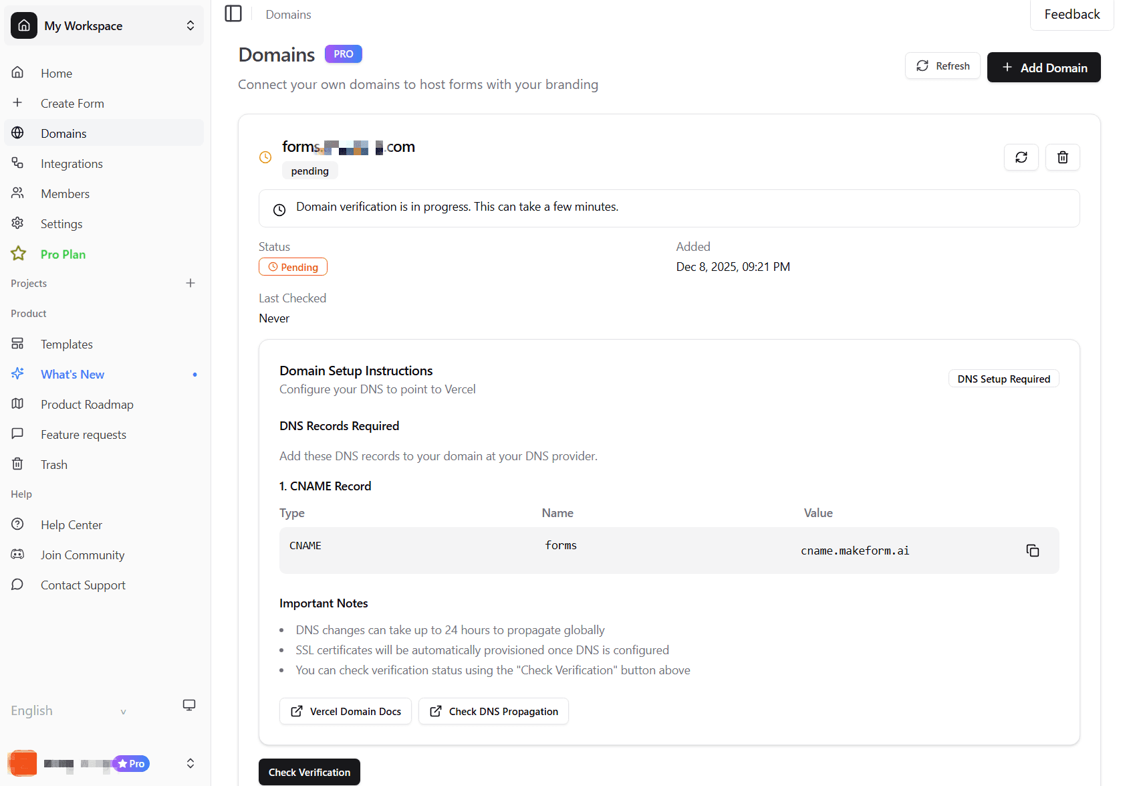Viewport: 1127px width, 786px height.
Task: Click the domain recheck refresh icon
Action: coord(1021,157)
